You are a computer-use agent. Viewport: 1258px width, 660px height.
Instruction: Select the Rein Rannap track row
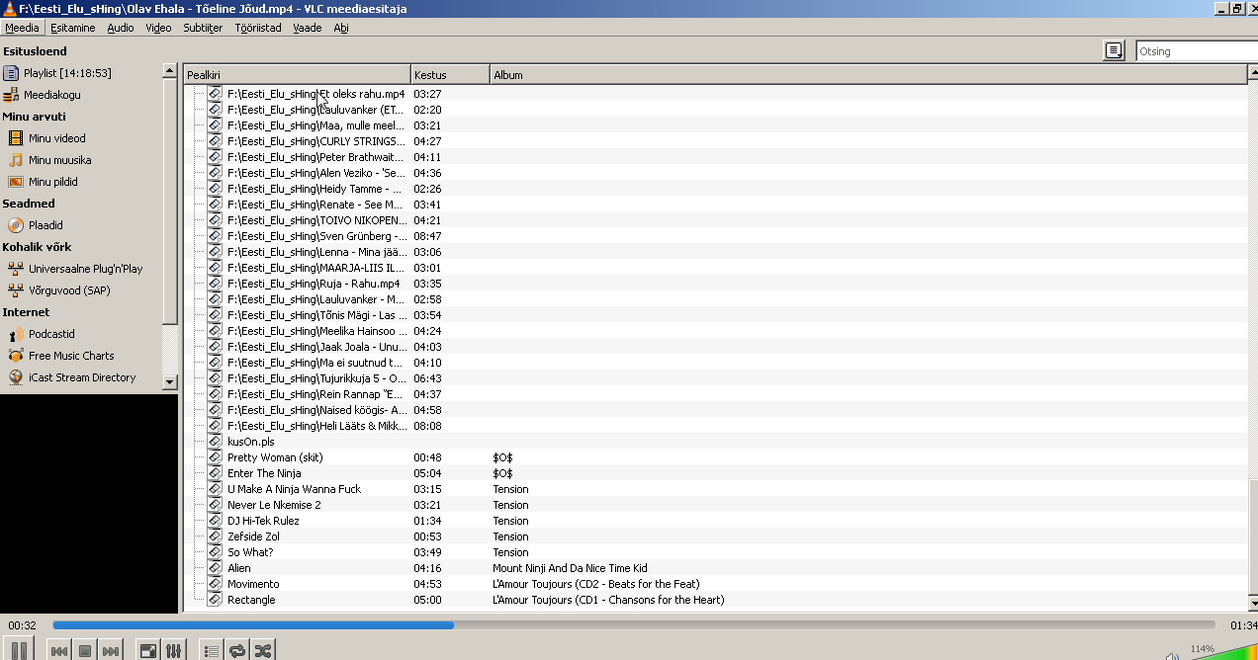click(716, 394)
